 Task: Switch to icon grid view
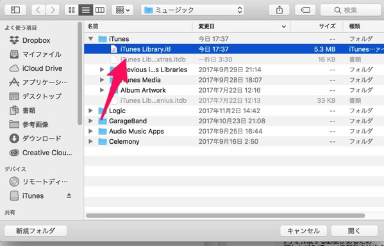72,10
